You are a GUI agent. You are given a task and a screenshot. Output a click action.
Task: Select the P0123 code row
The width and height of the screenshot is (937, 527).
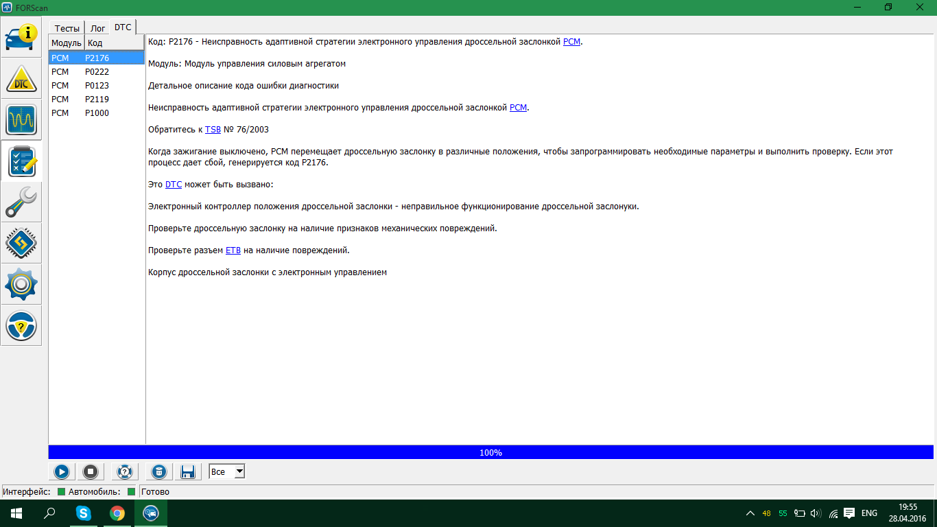(97, 85)
